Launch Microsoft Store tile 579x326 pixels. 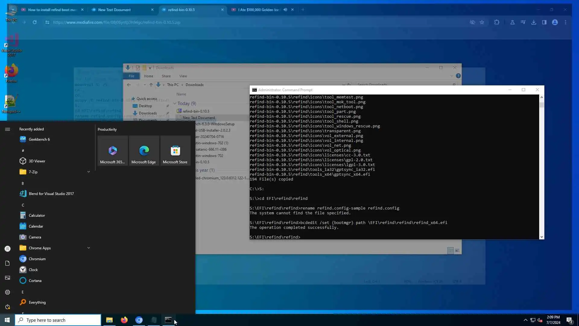[175, 151]
